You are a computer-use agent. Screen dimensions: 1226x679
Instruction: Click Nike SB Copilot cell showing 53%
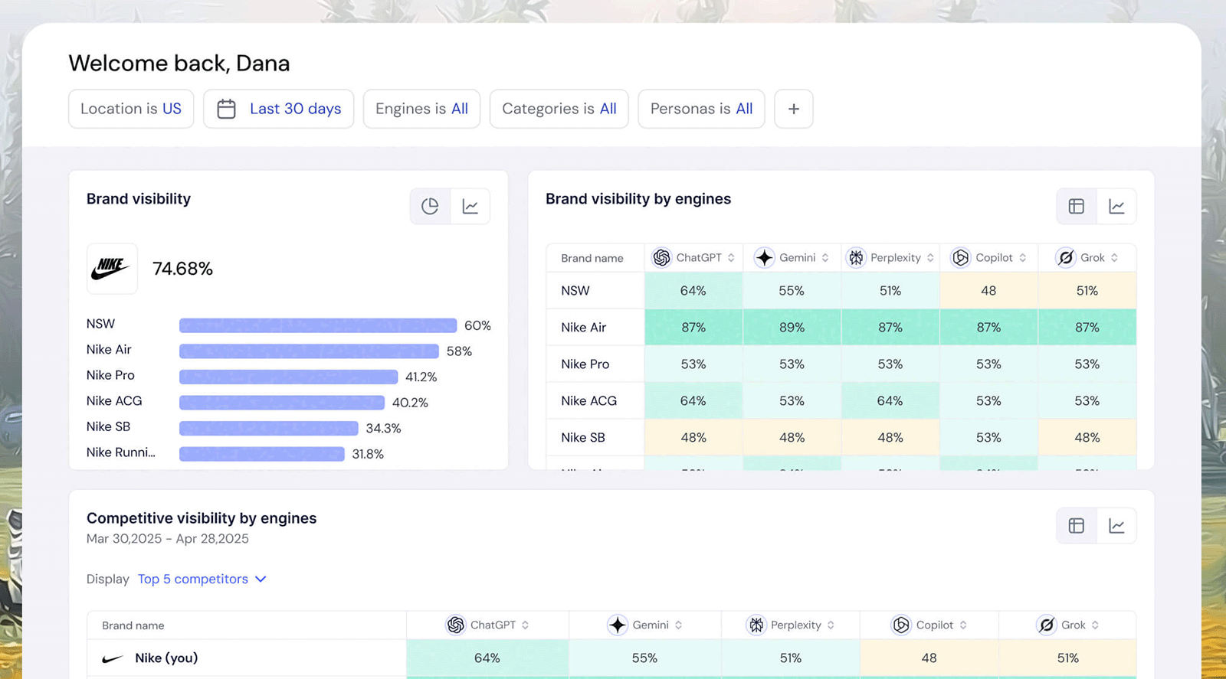(x=988, y=438)
